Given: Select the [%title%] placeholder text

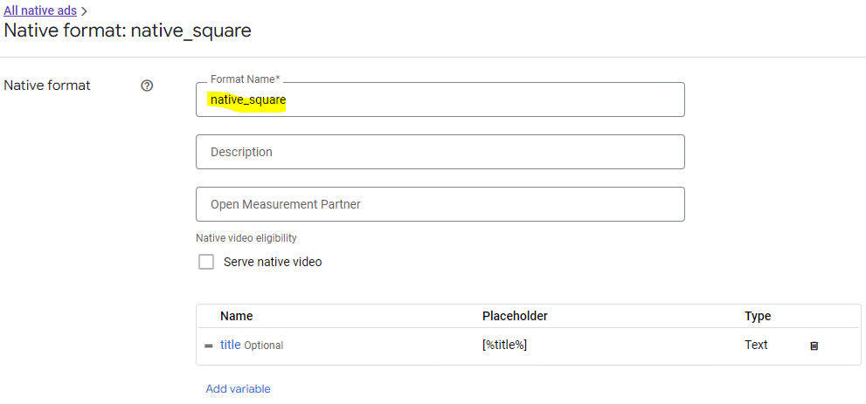Looking at the screenshot, I should pyautogui.click(x=504, y=345).
